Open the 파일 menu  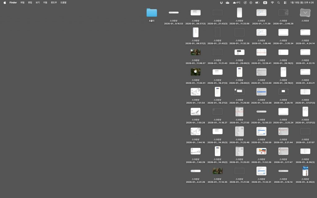(22, 2)
